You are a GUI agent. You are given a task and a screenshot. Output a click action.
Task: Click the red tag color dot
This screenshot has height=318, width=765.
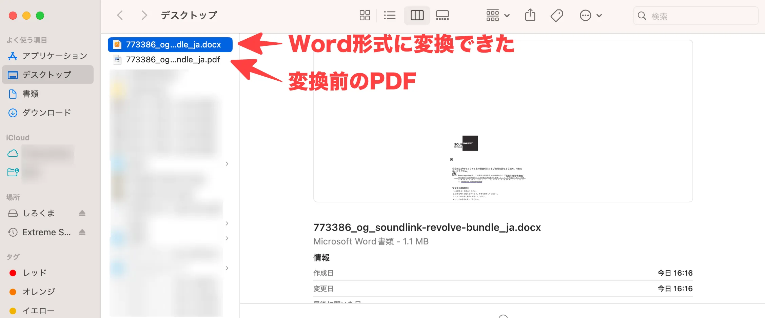[x=13, y=273]
